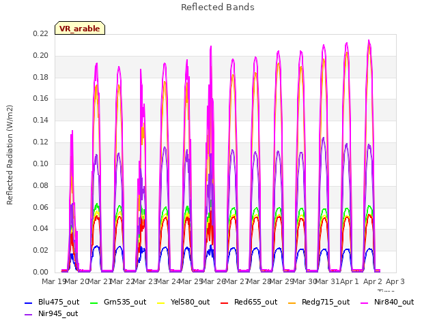Click the Apr 1 x-axis date label
This screenshot has height=327, width=437.
click(350, 281)
